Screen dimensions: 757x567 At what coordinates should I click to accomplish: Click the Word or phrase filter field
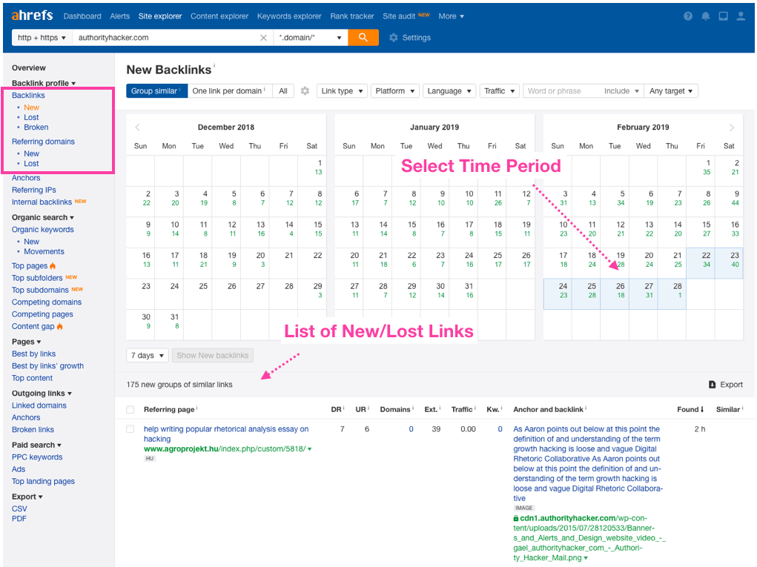click(x=561, y=90)
